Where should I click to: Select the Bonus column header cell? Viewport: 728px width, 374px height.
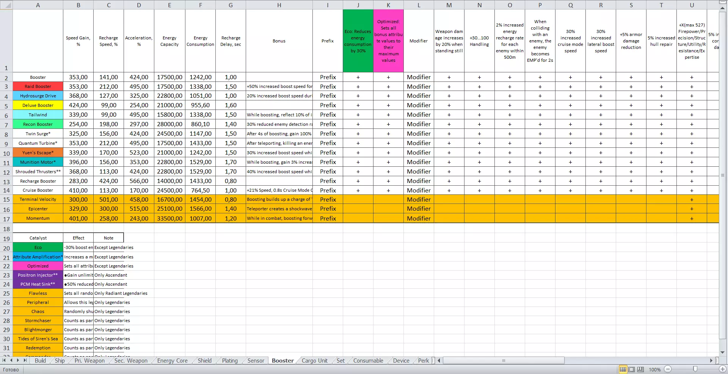(279, 41)
